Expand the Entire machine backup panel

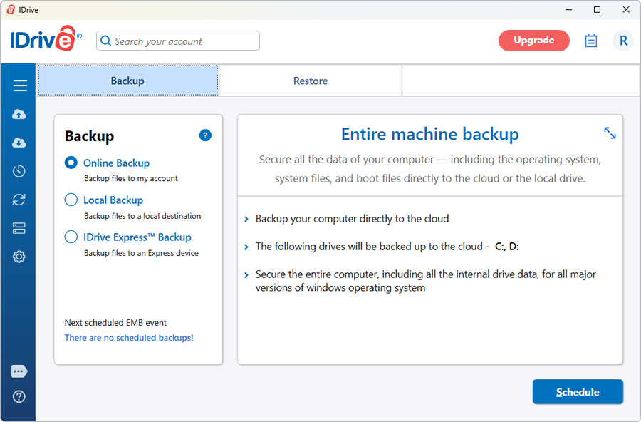coord(610,133)
